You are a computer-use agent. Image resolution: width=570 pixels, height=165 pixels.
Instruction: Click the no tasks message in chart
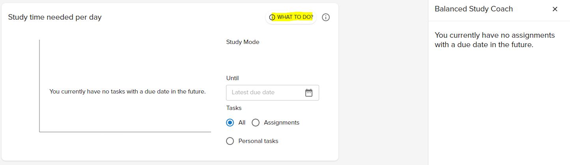[127, 92]
